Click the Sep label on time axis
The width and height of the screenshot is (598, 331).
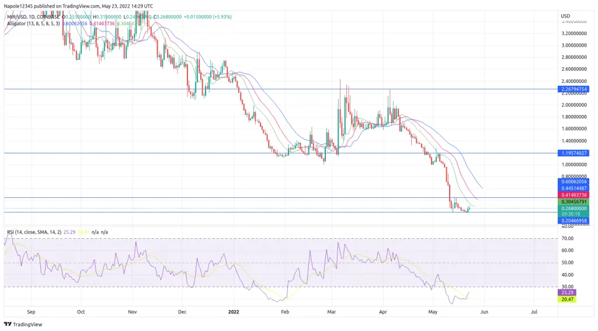tap(31, 312)
